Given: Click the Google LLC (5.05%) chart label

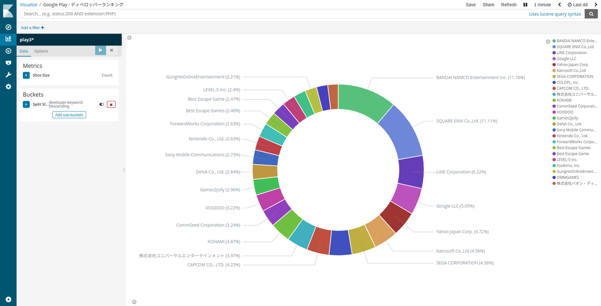Looking at the screenshot, I should tap(455, 206).
